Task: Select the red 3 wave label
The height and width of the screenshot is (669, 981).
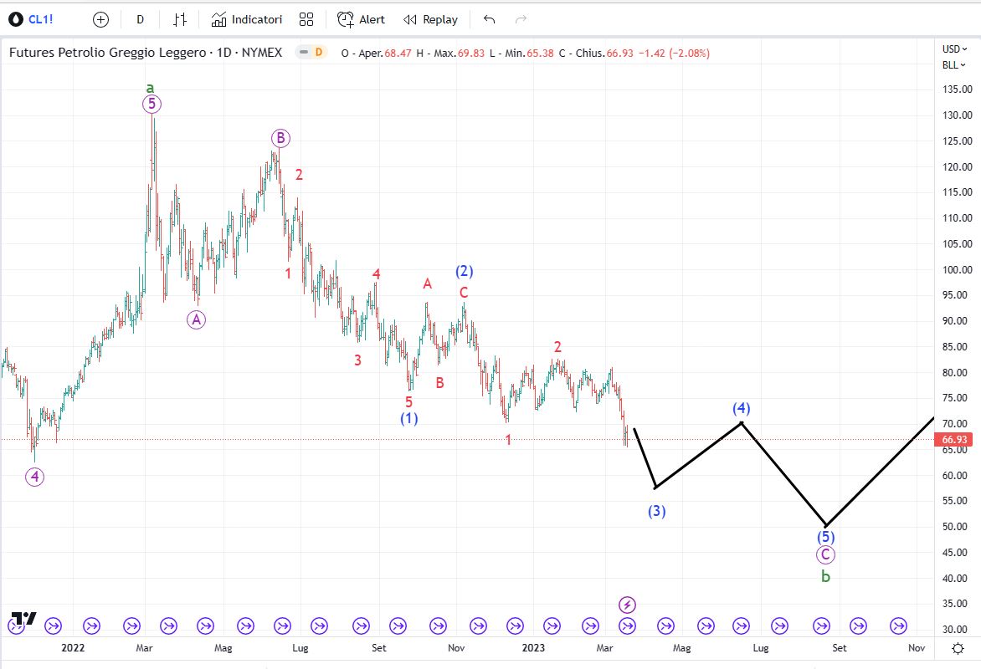Action: tap(358, 360)
